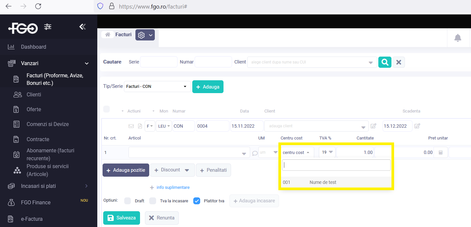
Task: Open the gear settings menu
Action: pos(145,35)
